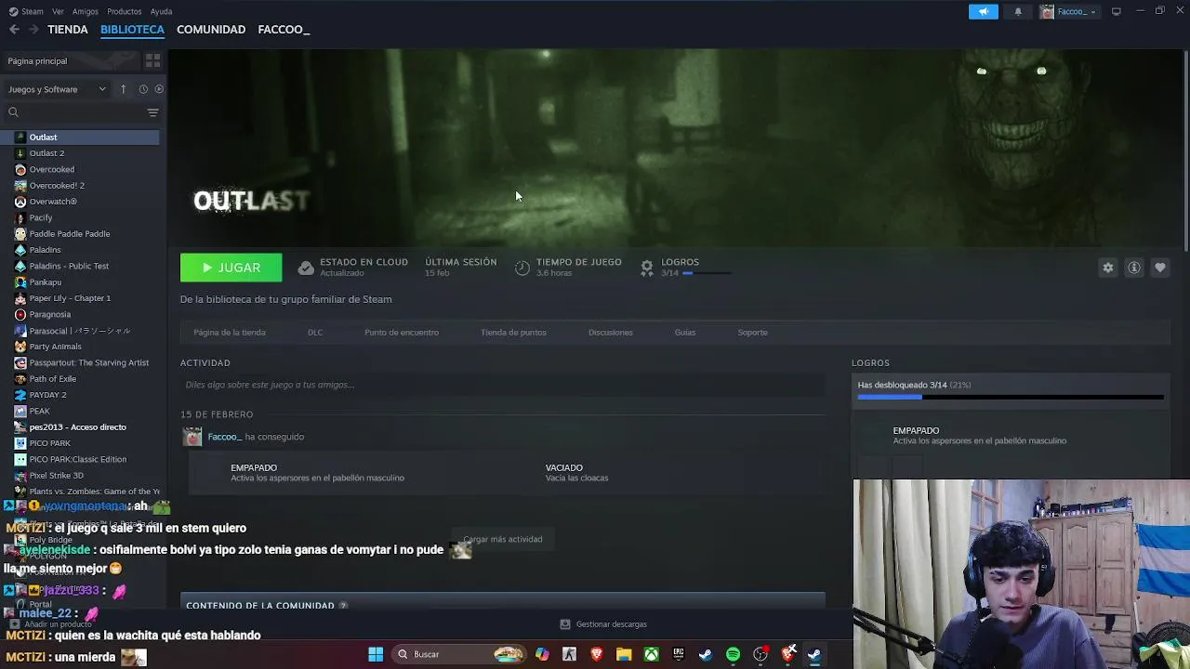The height and width of the screenshot is (669, 1190).
Task: Select Pacify in library list
Action: click(x=41, y=217)
